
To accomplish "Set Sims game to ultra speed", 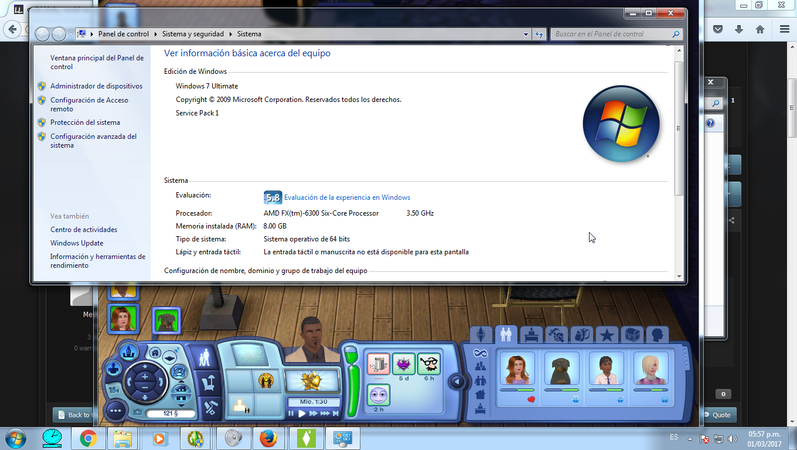I will (325, 413).
